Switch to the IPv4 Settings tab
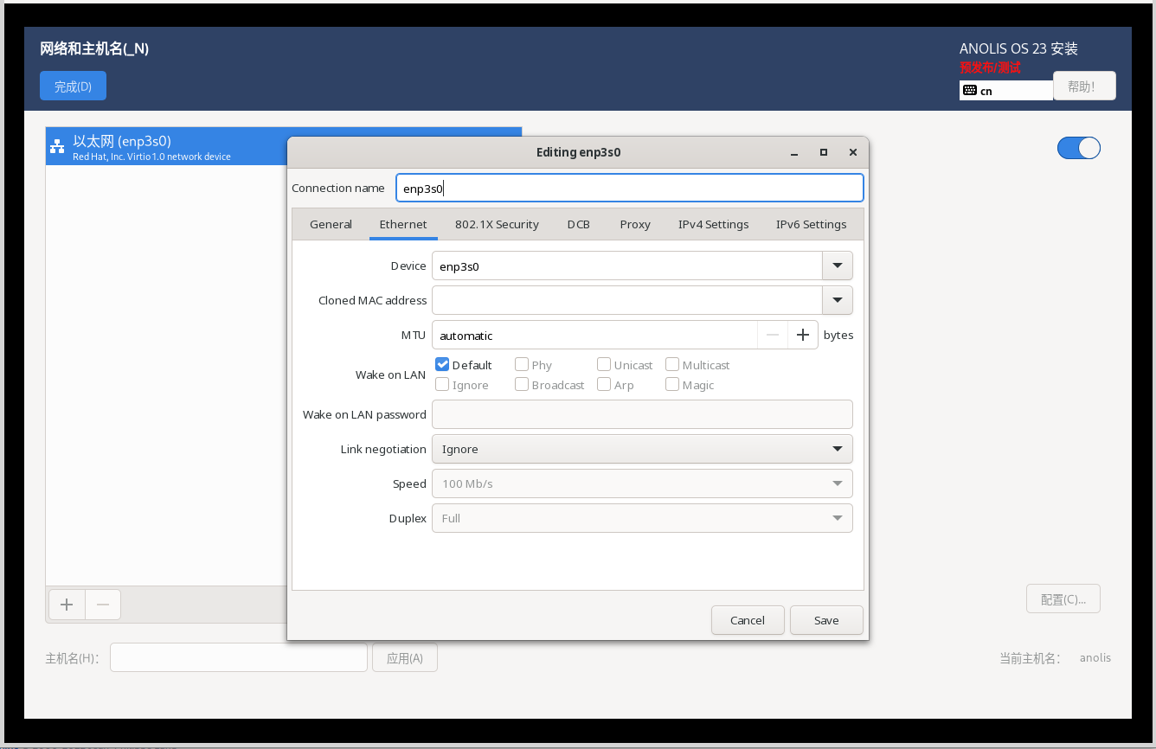1156x749 pixels. (x=713, y=224)
